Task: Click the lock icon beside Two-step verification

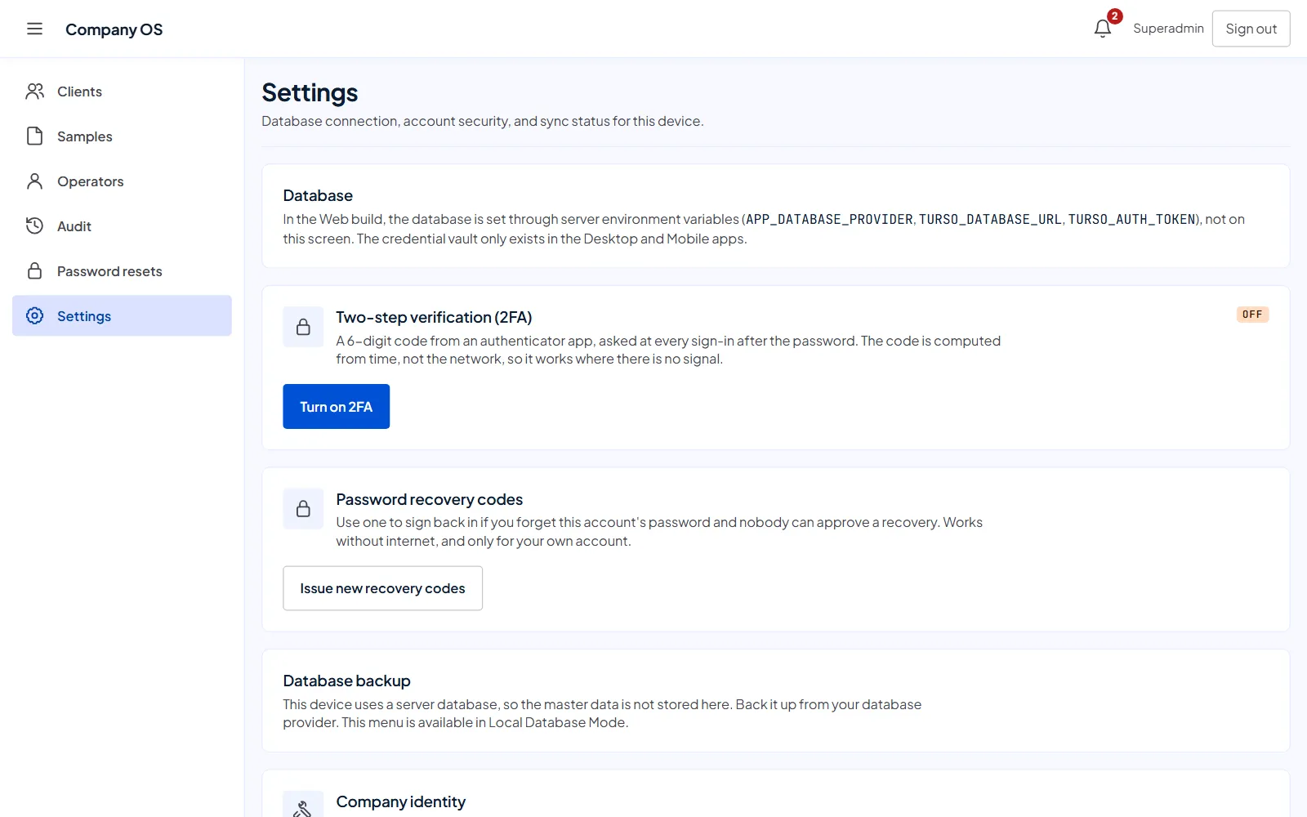Action: 303,327
